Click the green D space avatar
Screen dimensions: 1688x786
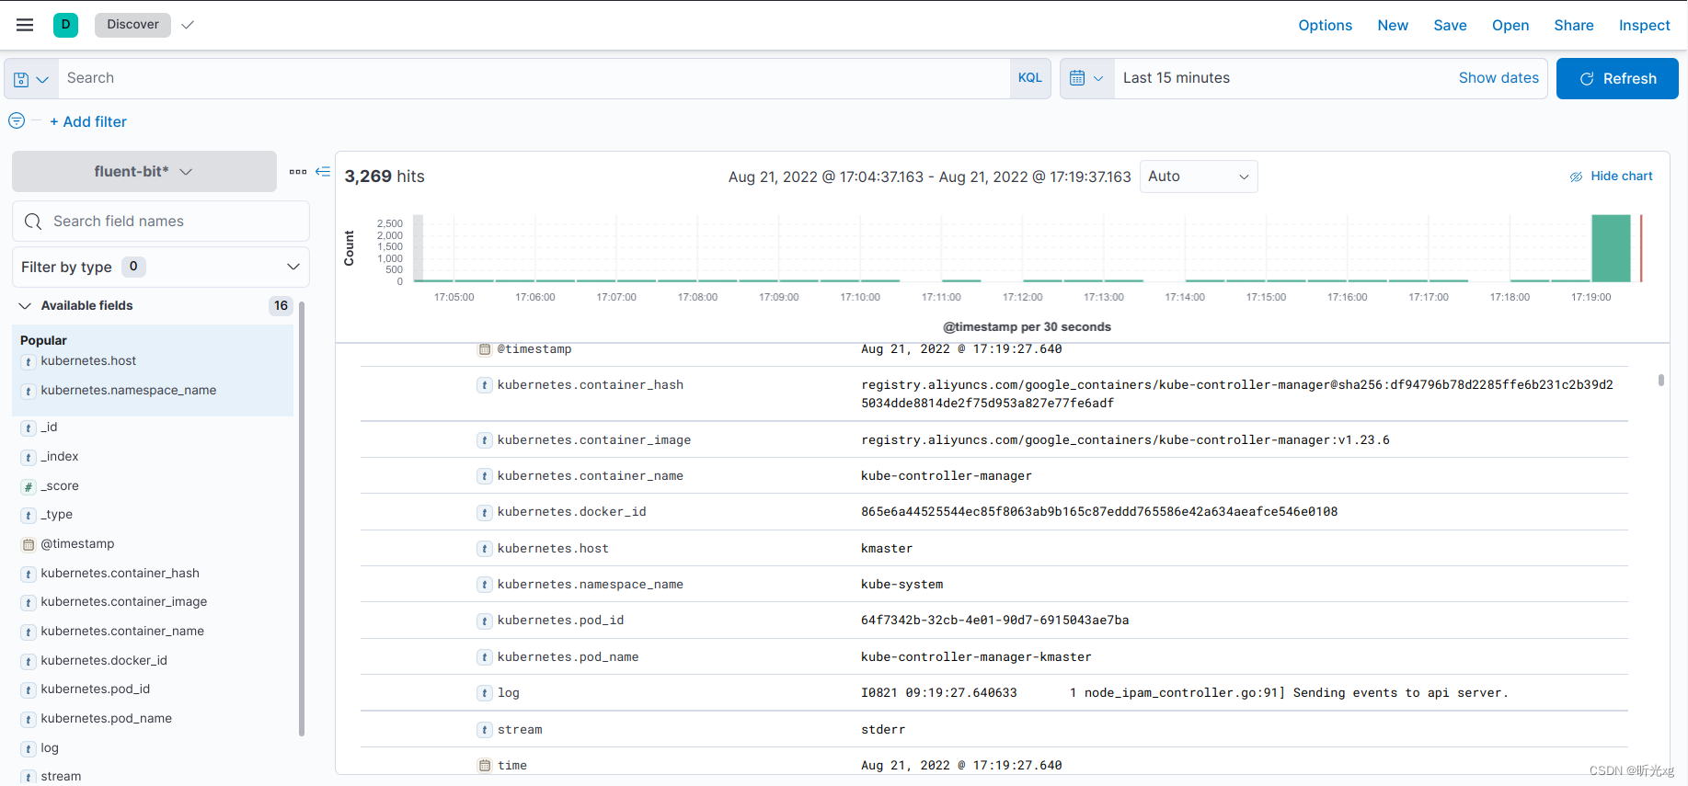[x=65, y=25]
